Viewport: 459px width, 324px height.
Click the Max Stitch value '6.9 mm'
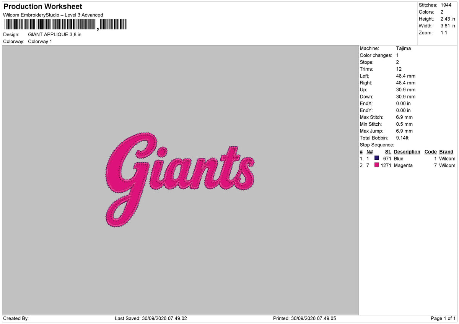(404, 117)
